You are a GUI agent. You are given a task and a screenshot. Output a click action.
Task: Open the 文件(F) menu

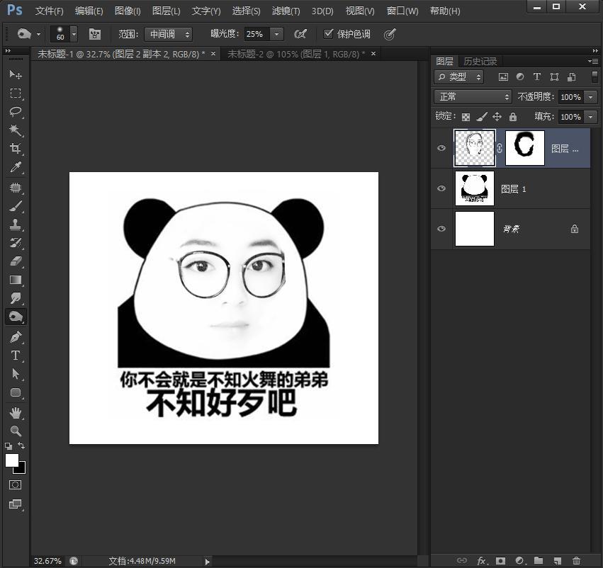pyautogui.click(x=49, y=11)
